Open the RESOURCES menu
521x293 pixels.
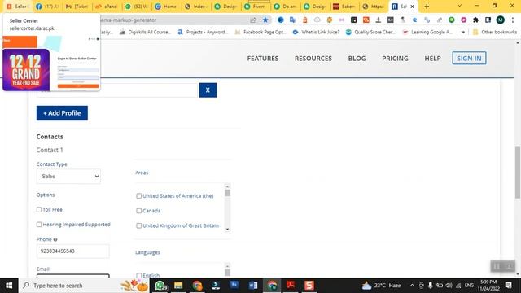[313, 59]
